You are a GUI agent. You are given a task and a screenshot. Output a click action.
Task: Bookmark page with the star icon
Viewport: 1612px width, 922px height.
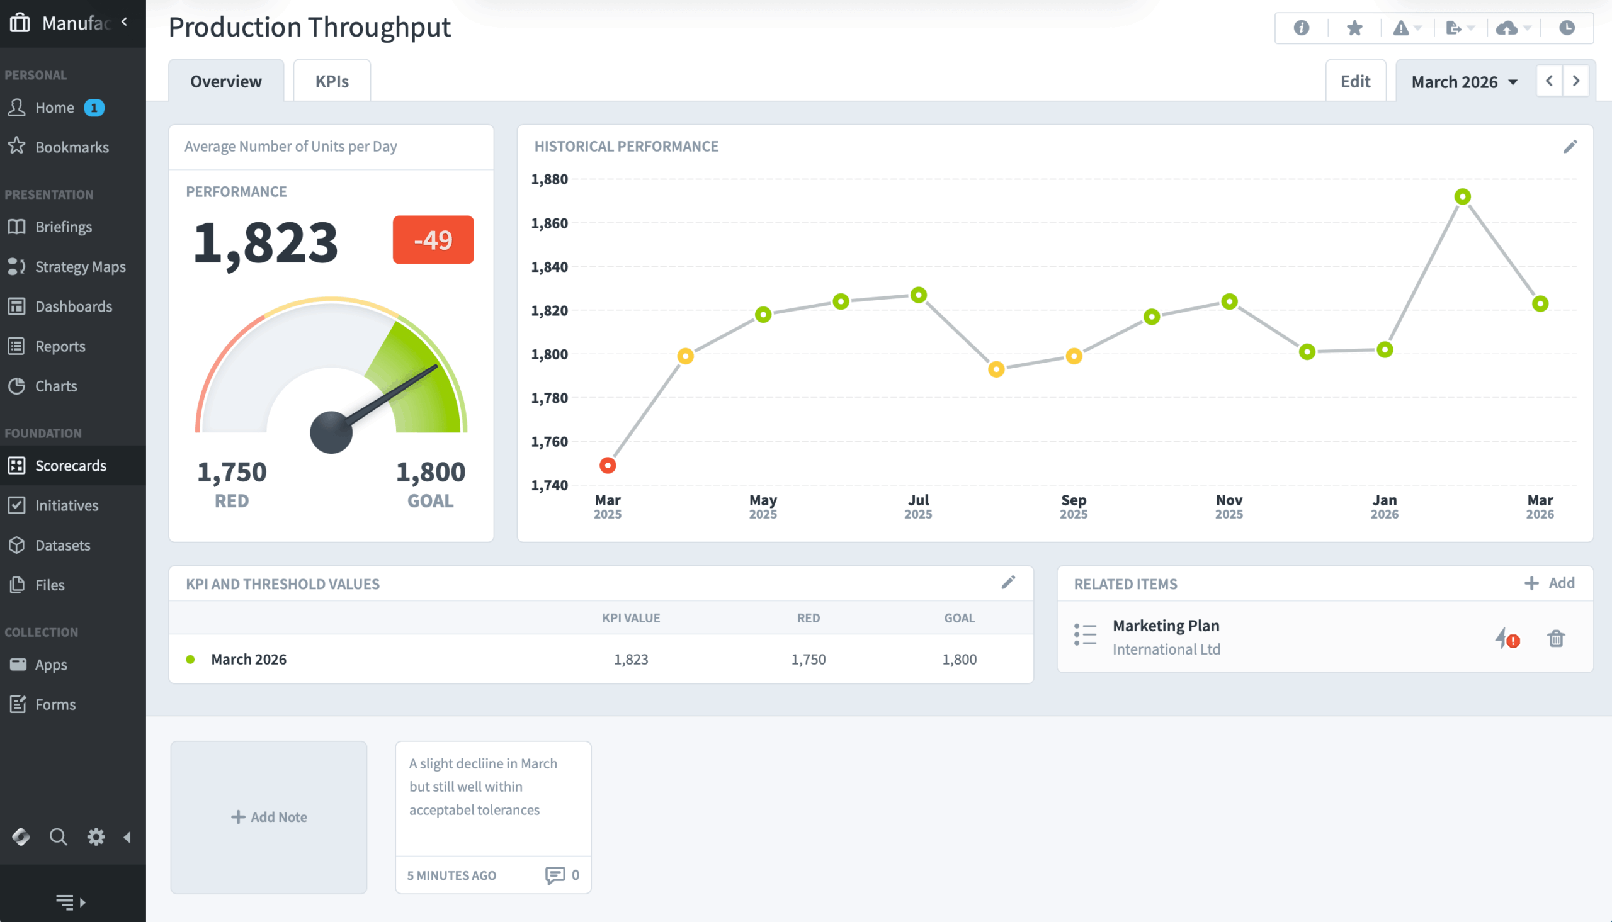1354,28
